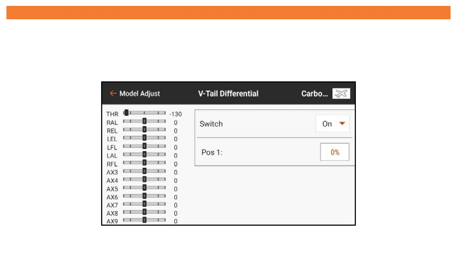Select the AX7 channel slider
The image size is (457, 257).
point(144,204)
